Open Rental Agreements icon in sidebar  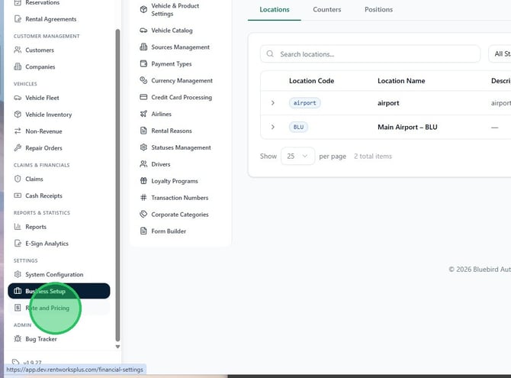pos(18,19)
